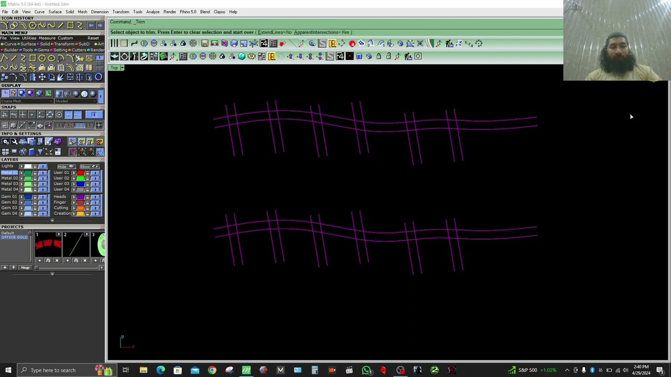Expand the Gem 04 layer arrow

(21, 214)
